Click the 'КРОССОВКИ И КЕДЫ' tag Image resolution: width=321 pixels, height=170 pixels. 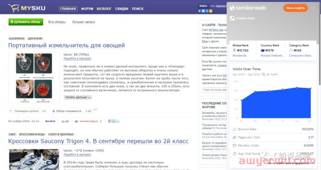pos(32,134)
